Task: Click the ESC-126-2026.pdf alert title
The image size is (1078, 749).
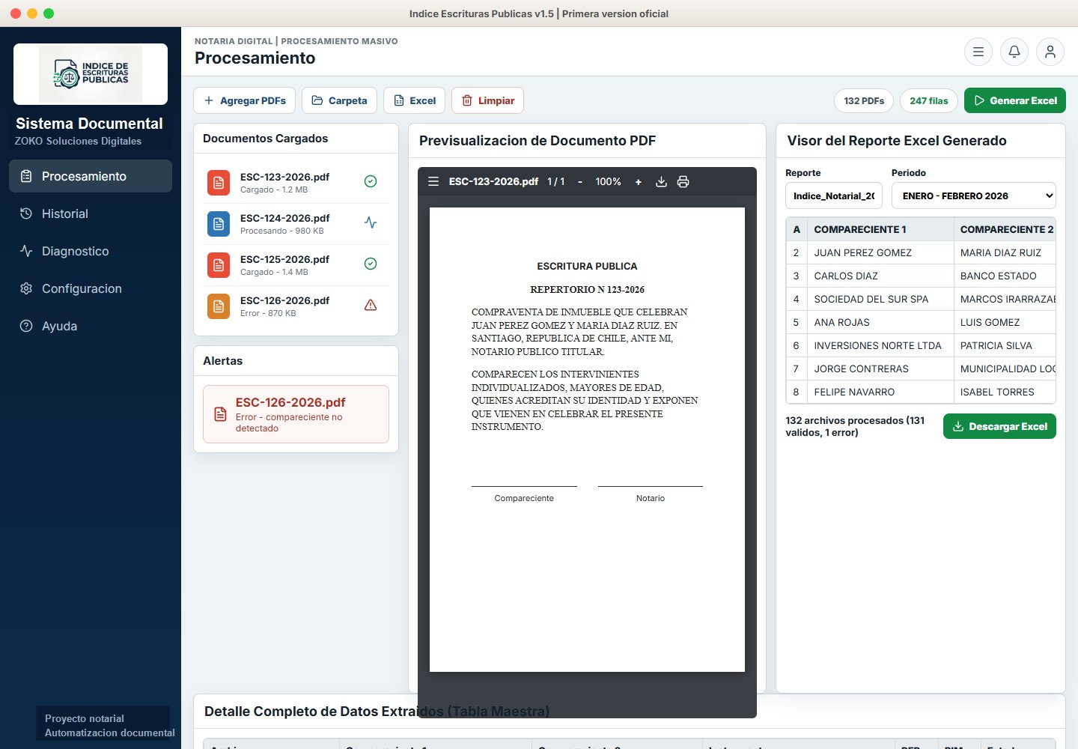Action: tap(290, 402)
